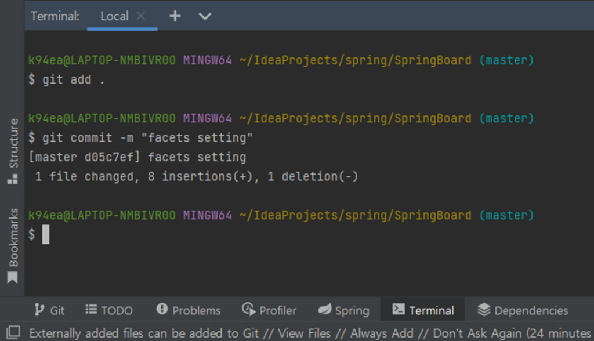Open the Problems tool window
Viewport: 594px width, 341px height.
click(x=189, y=310)
